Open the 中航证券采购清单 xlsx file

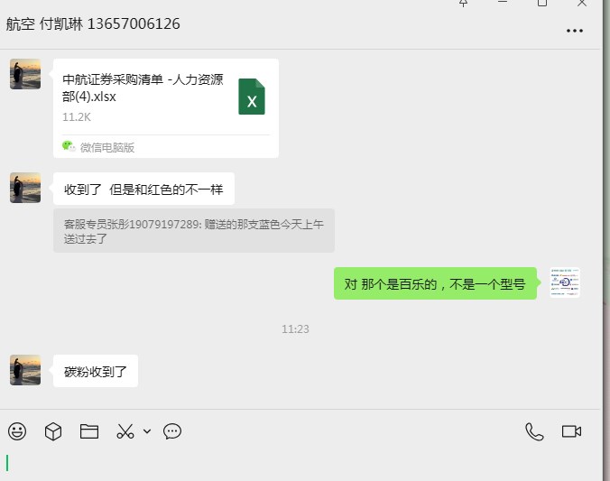click(x=166, y=108)
